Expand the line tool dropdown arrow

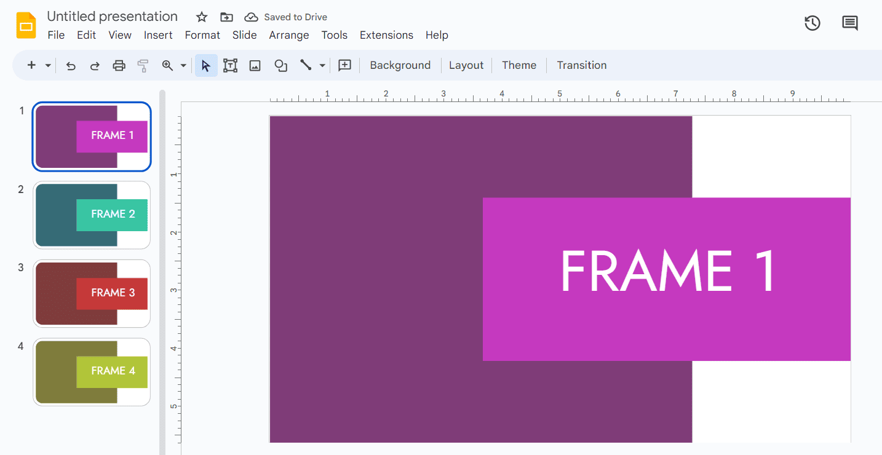322,66
